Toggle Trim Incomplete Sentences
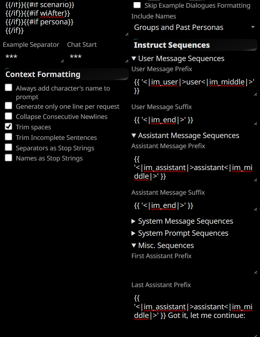The image size is (260, 337). click(9, 137)
